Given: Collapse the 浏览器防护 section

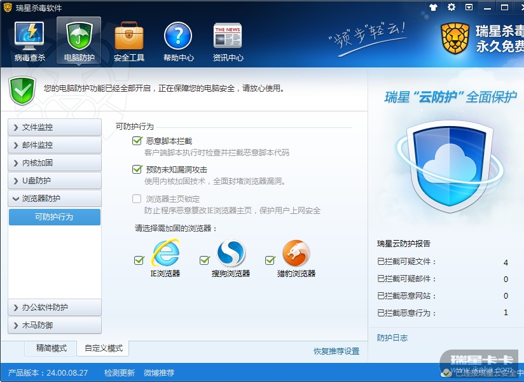Looking at the screenshot, I should tap(55, 199).
